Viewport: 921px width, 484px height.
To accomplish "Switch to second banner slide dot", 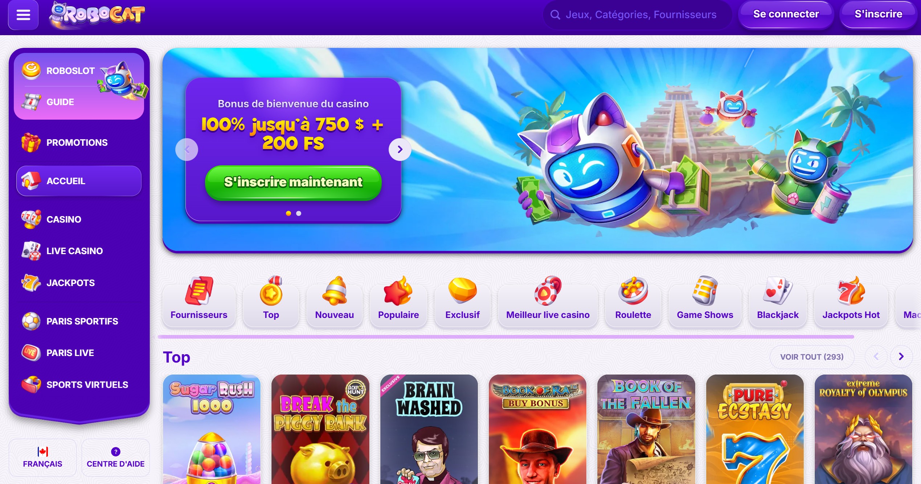I will click(x=299, y=214).
